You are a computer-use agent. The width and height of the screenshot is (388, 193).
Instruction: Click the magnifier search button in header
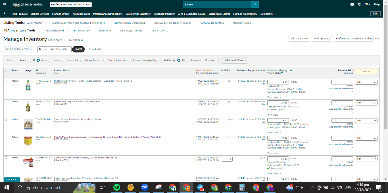[255, 5]
